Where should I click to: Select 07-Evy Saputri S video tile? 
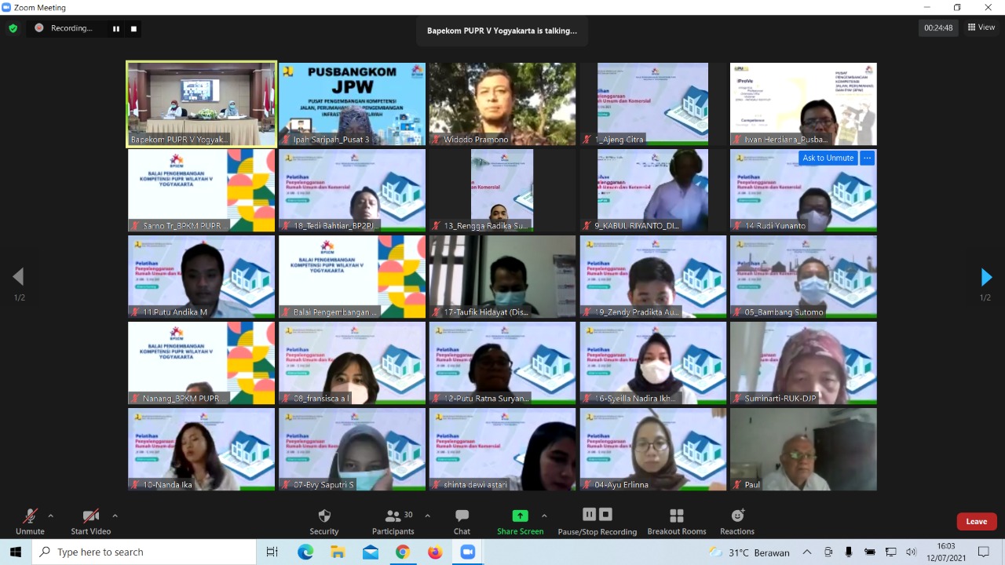[352, 450]
